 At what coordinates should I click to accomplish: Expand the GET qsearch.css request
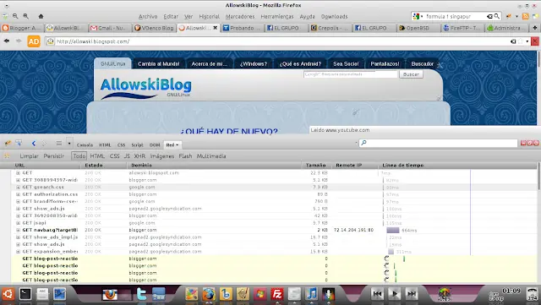[18, 187]
